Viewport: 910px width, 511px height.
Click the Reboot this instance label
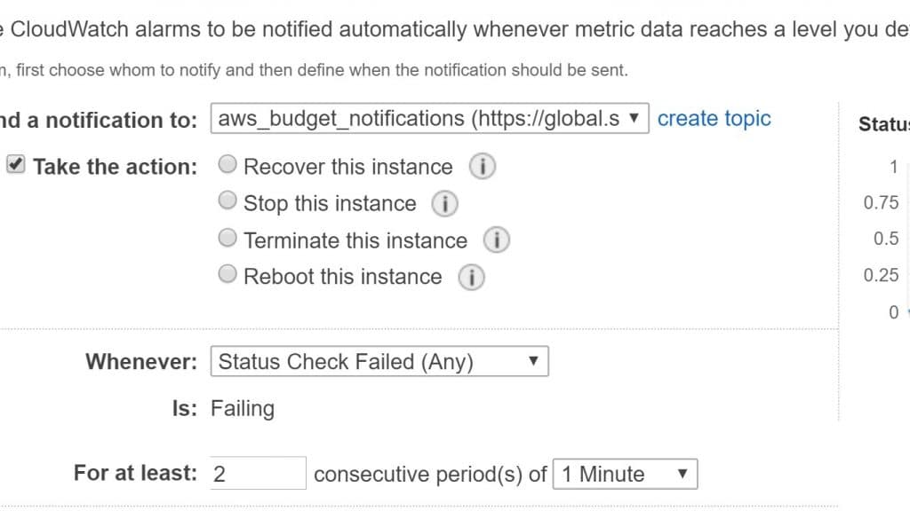[343, 277]
